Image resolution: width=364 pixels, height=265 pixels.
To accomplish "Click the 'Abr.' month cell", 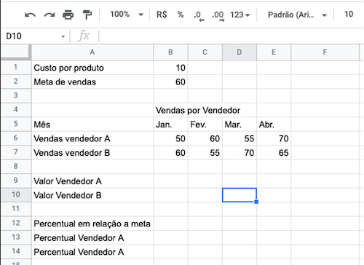I will click(274, 124).
